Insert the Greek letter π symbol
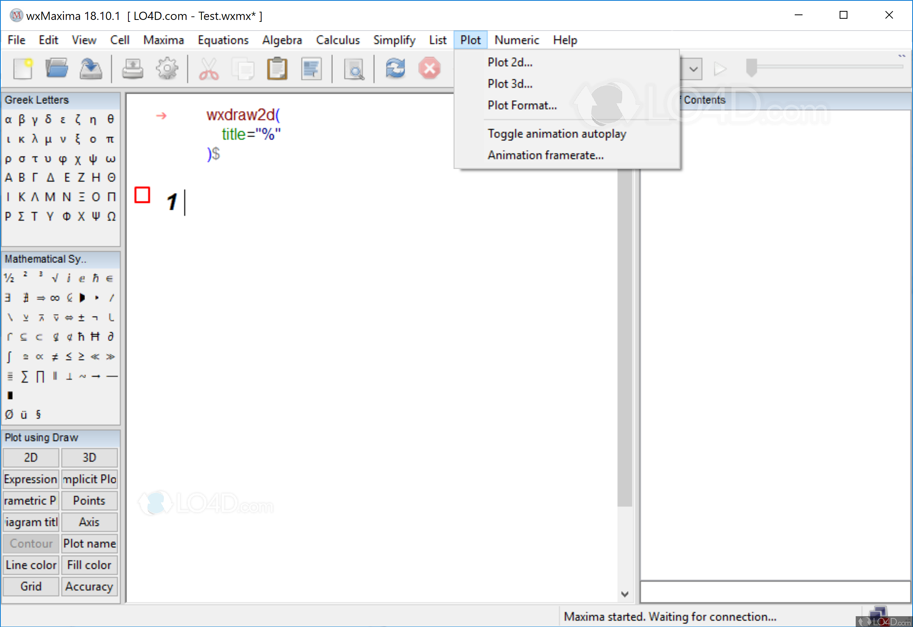Screen dimensions: 913x627 110,139
